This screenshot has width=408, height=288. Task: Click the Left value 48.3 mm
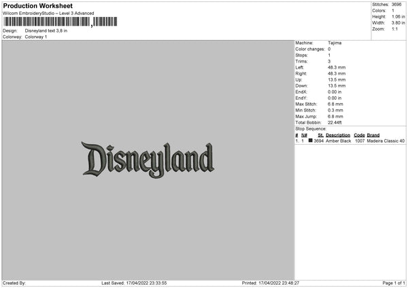pyautogui.click(x=337, y=67)
